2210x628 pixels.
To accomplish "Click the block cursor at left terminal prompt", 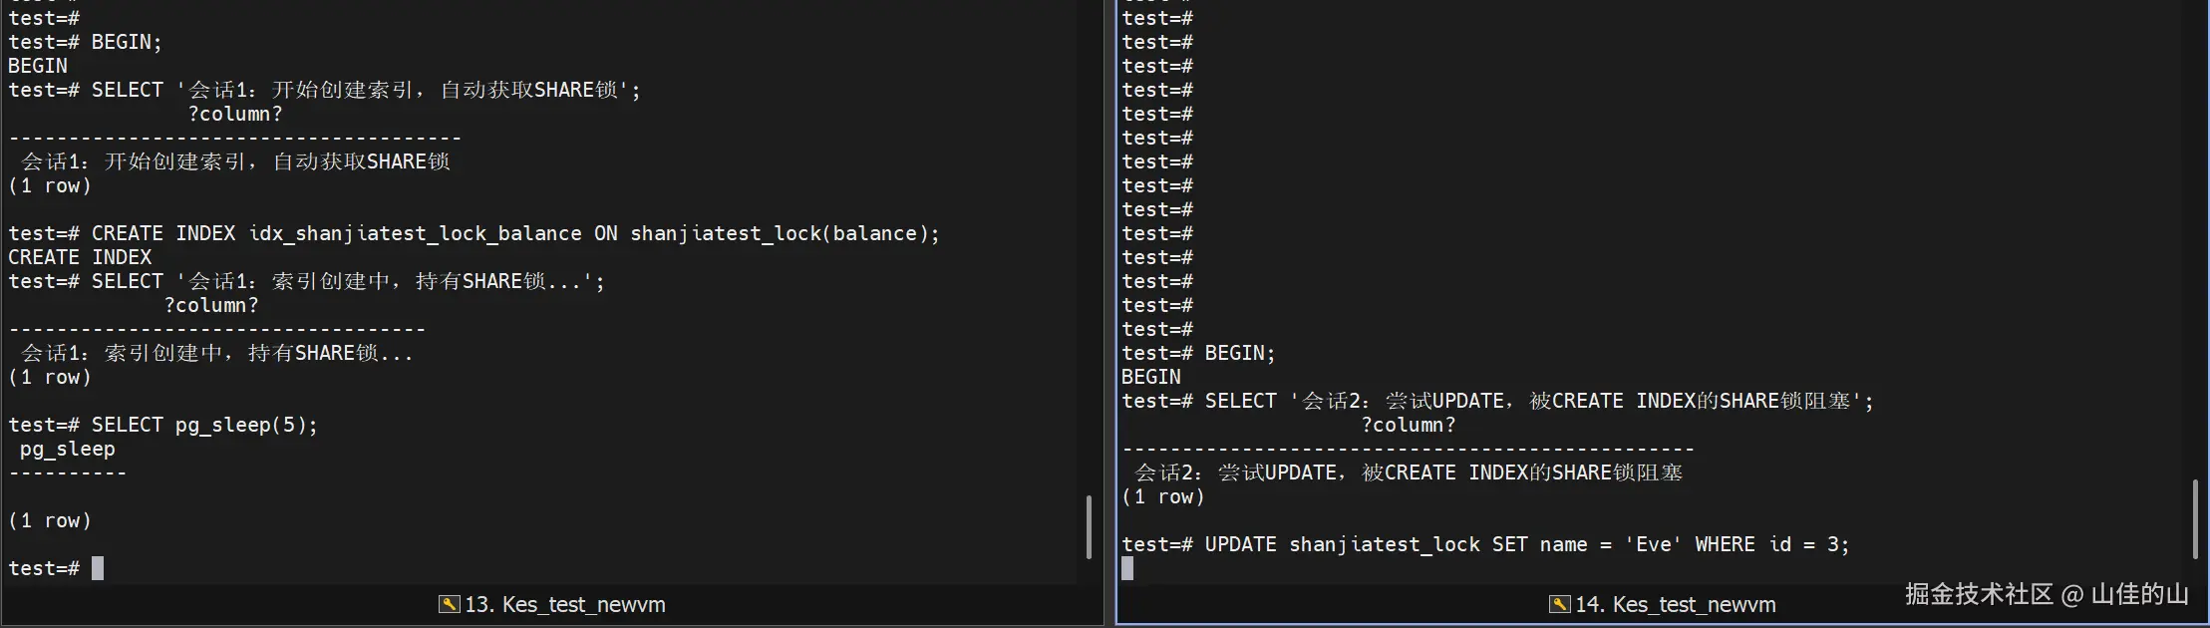I will (x=98, y=568).
